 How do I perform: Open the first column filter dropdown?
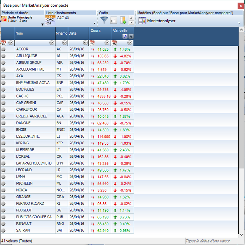tap(10, 43)
